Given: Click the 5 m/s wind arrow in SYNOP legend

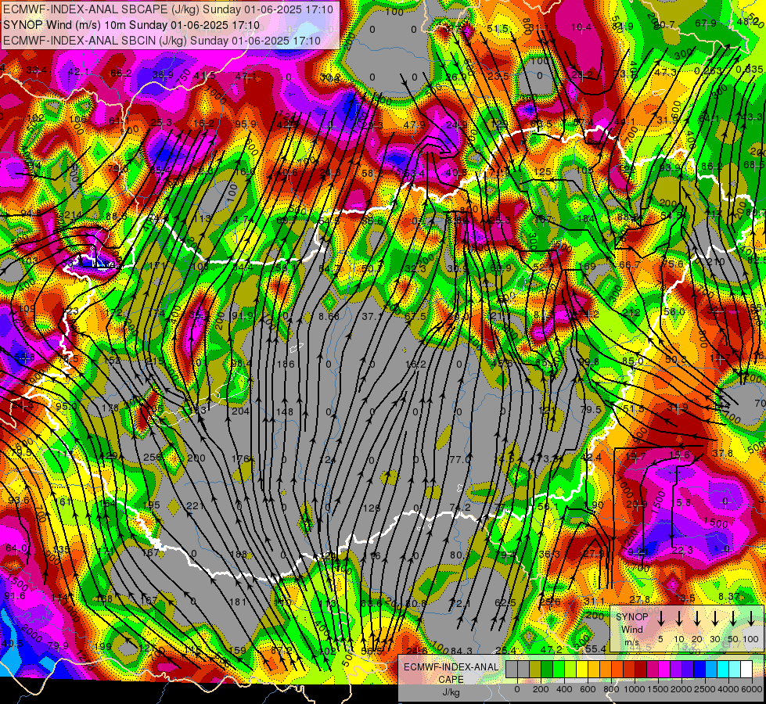Looking at the screenshot, I should pyautogui.click(x=660, y=619).
